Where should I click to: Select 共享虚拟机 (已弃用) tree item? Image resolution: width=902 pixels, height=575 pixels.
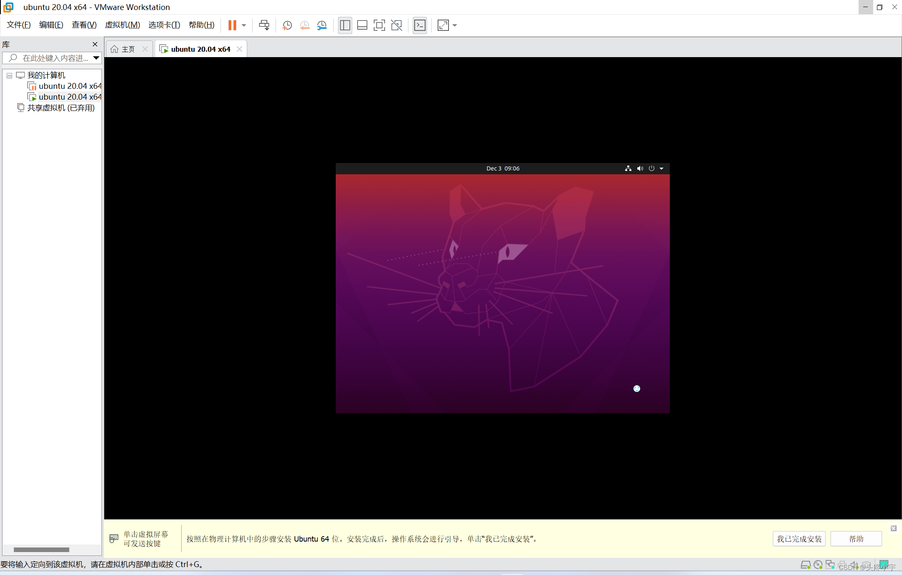pos(56,108)
